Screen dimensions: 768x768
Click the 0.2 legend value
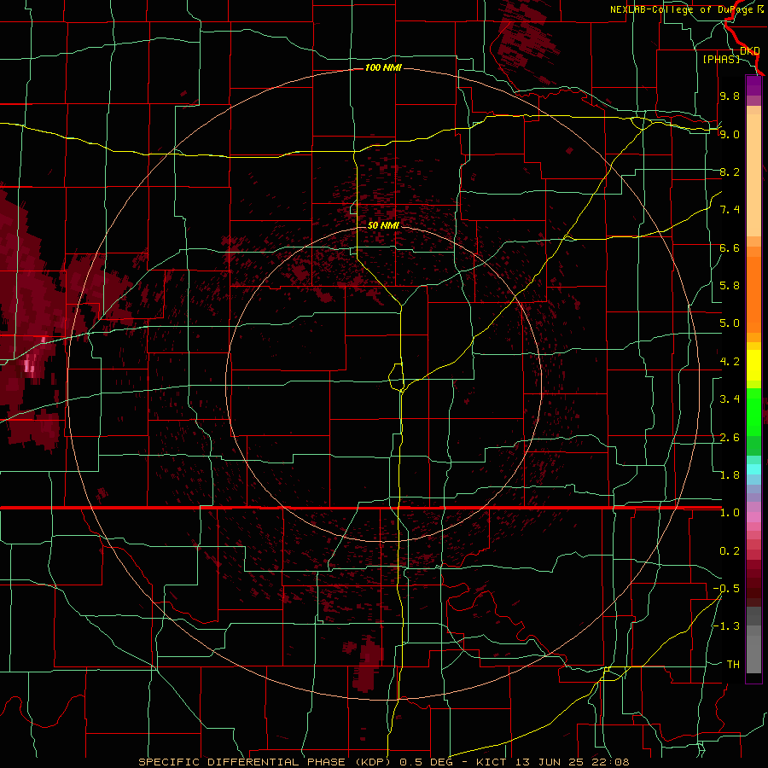point(730,551)
